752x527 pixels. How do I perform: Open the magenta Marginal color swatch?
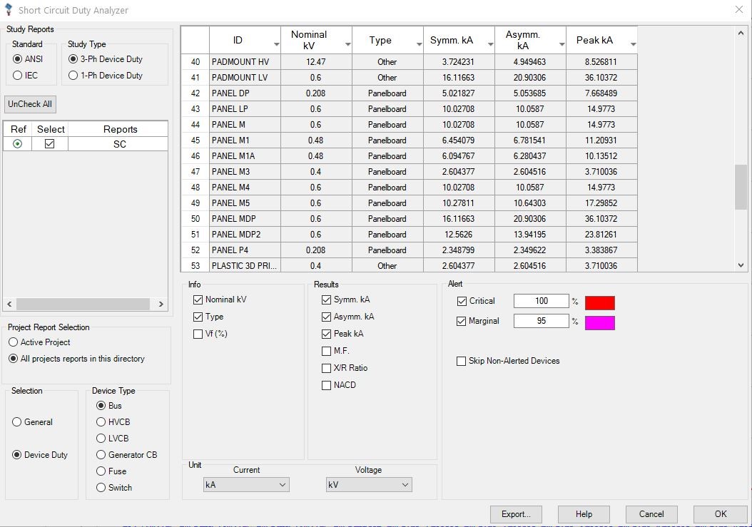[x=599, y=323]
